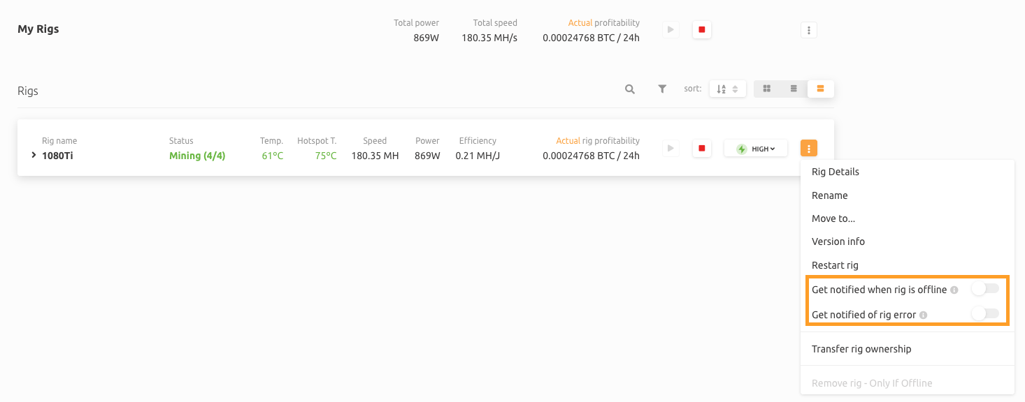Select Rename from the rig menu
This screenshot has width=1025, height=402.
829,195
